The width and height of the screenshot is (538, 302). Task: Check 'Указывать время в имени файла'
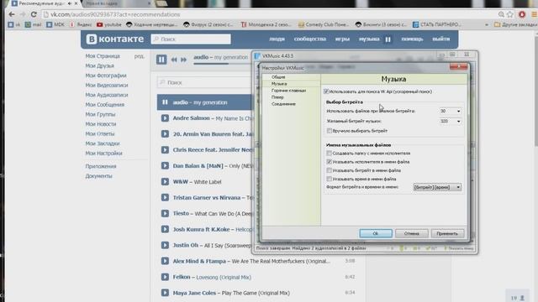tap(329, 179)
